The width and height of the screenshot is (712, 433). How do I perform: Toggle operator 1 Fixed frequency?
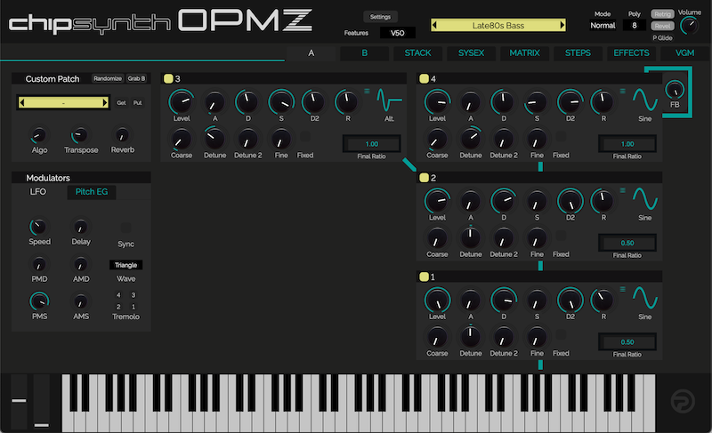pos(561,334)
